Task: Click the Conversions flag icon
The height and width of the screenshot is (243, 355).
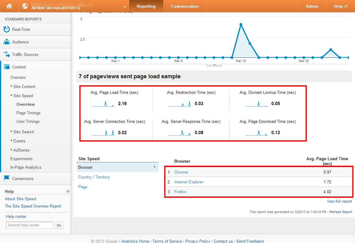Action: (x=7, y=178)
